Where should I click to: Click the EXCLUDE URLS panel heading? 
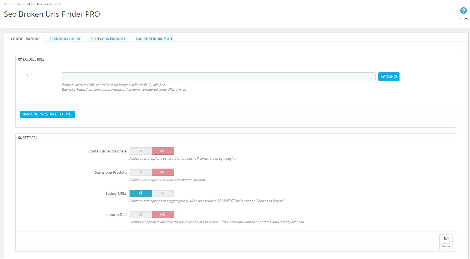34,59
